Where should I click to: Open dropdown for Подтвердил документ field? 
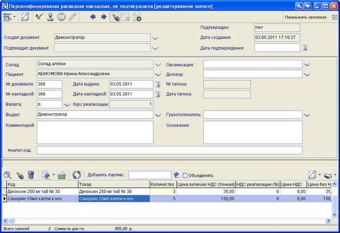(x=155, y=48)
